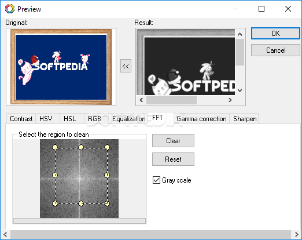The height and width of the screenshot is (240, 302).
Task: Click the Result preview vertical scrollbar thumb
Action: tap(240, 52)
